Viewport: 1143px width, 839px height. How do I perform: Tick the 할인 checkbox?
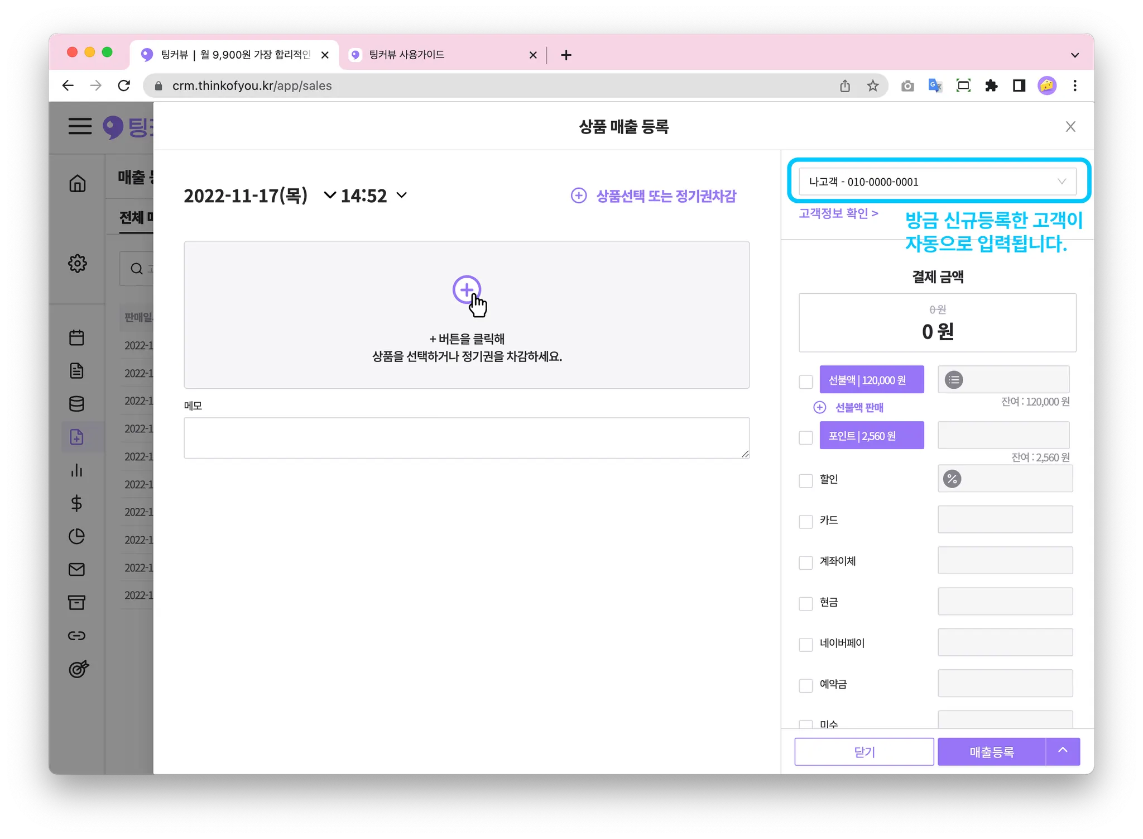click(805, 480)
